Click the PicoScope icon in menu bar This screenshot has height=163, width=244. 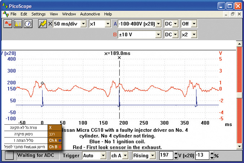click(5, 14)
